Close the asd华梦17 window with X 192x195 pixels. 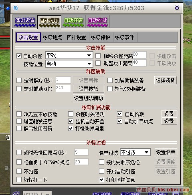coord(177,8)
